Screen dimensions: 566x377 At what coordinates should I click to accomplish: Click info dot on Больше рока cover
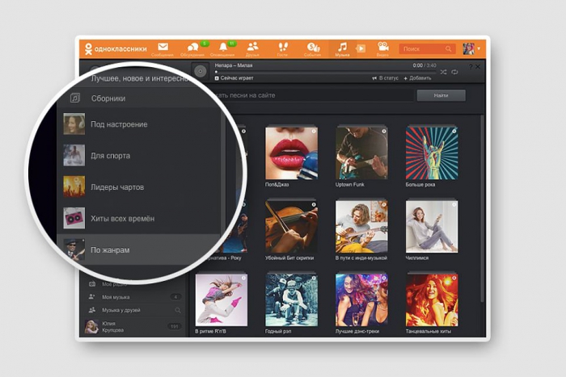[x=454, y=132]
